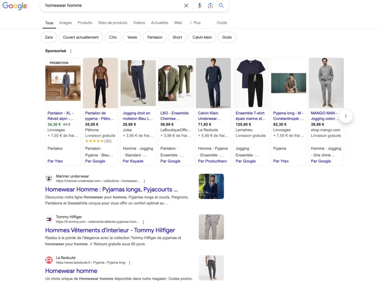The height and width of the screenshot is (282, 380).
Task: Open Pyjama long - M - Constantinople link
Action: tap(288, 116)
